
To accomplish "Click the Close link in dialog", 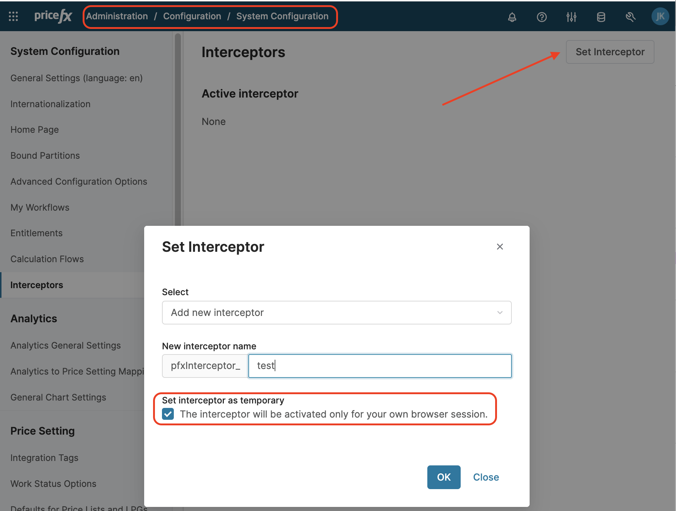I will pyautogui.click(x=486, y=477).
